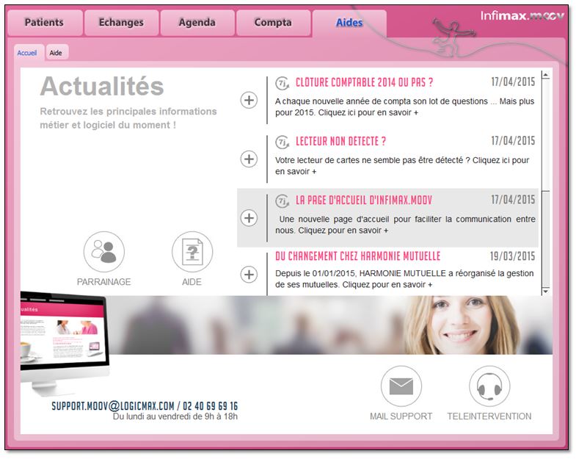Click the news list scroll up arrow
Image resolution: width=576 pixels, height=459 pixels.
[x=546, y=76]
